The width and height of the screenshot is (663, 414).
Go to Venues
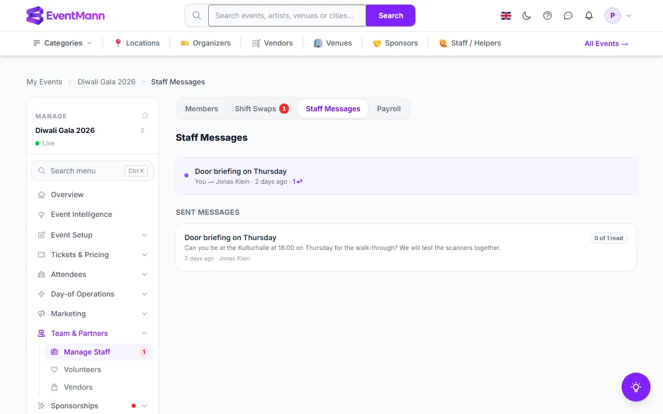(333, 43)
